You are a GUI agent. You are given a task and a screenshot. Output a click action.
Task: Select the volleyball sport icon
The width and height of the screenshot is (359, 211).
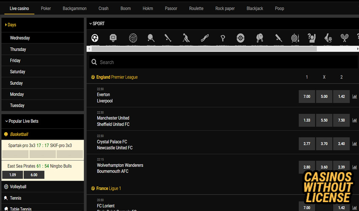133,38
